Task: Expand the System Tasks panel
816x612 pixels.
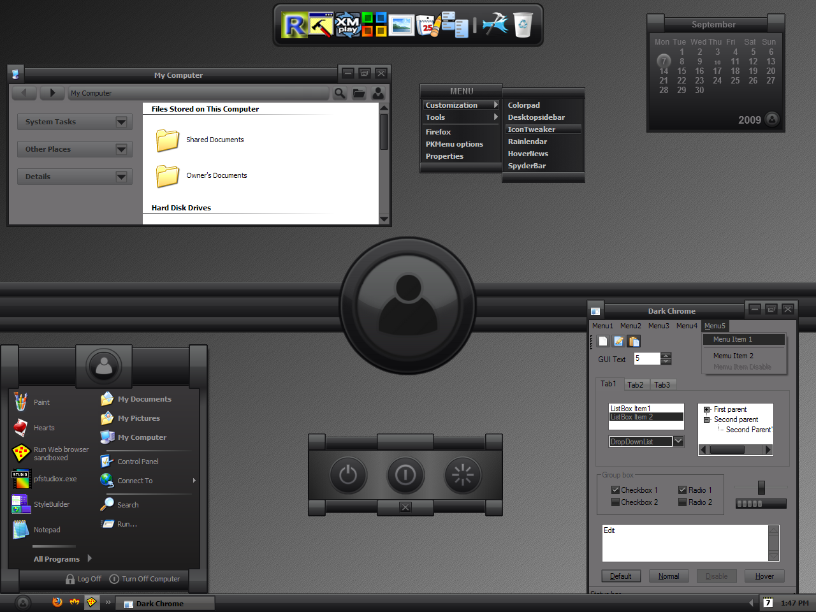Action: click(121, 122)
